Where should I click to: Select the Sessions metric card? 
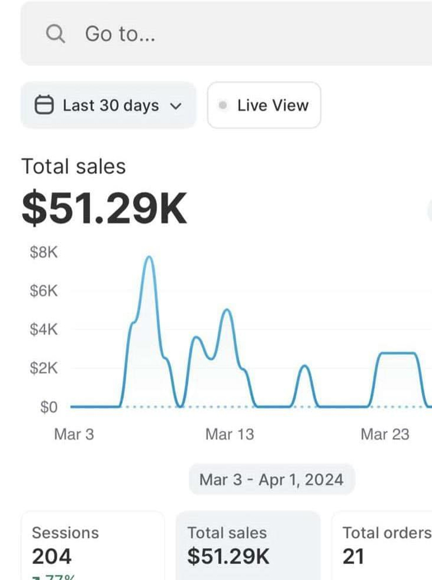93,545
